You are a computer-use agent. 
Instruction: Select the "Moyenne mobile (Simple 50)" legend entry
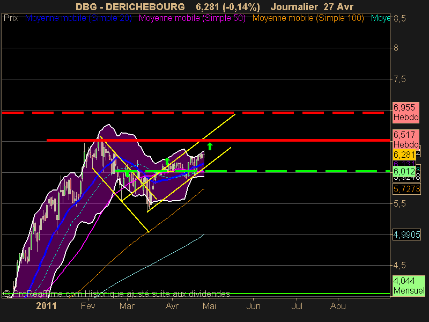(192, 18)
